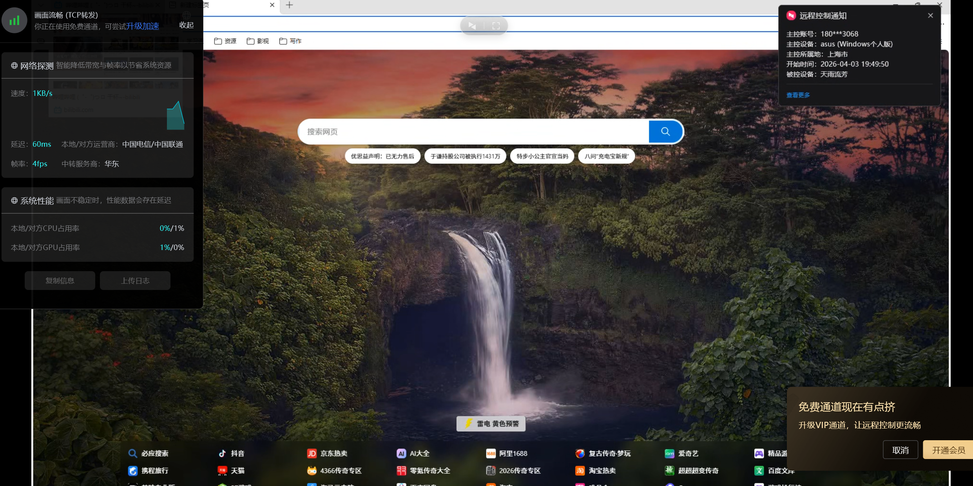The width and height of the screenshot is (973, 486).
Task: Close the remote control notification popup
Action: [x=930, y=16]
